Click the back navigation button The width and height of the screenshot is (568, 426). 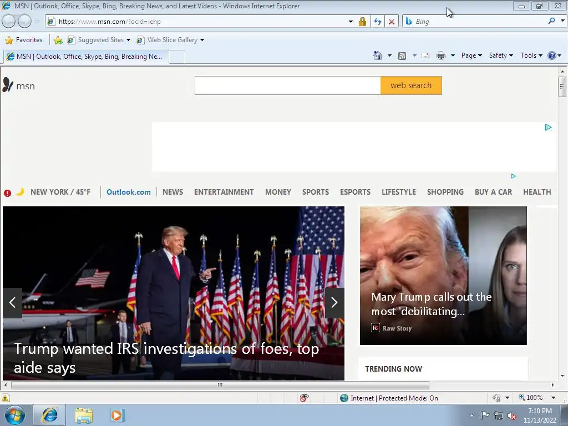(x=9, y=22)
